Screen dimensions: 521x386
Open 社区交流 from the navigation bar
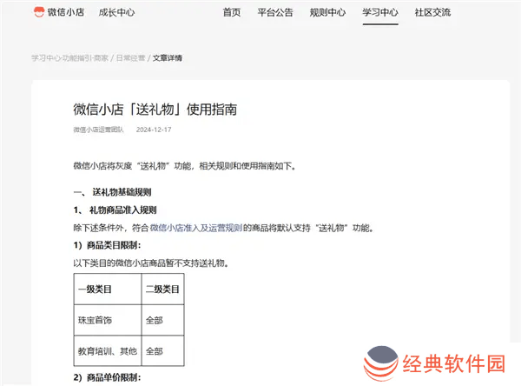point(432,13)
